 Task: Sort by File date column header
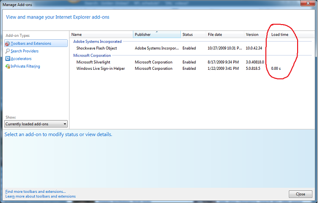225,34
